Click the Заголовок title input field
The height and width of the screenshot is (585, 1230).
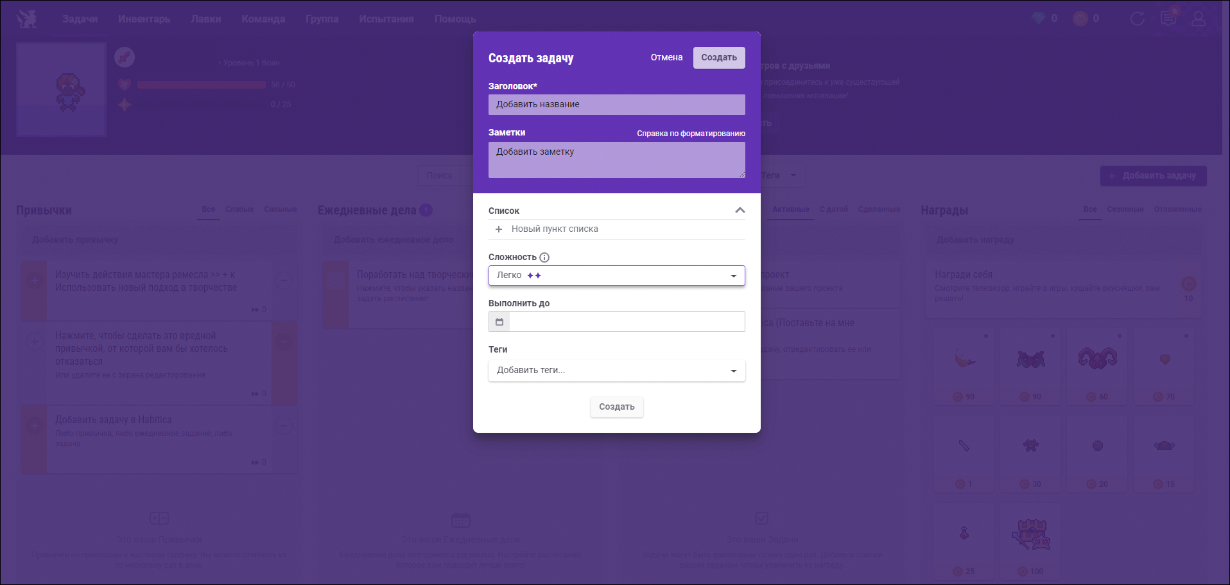(616, 105)
